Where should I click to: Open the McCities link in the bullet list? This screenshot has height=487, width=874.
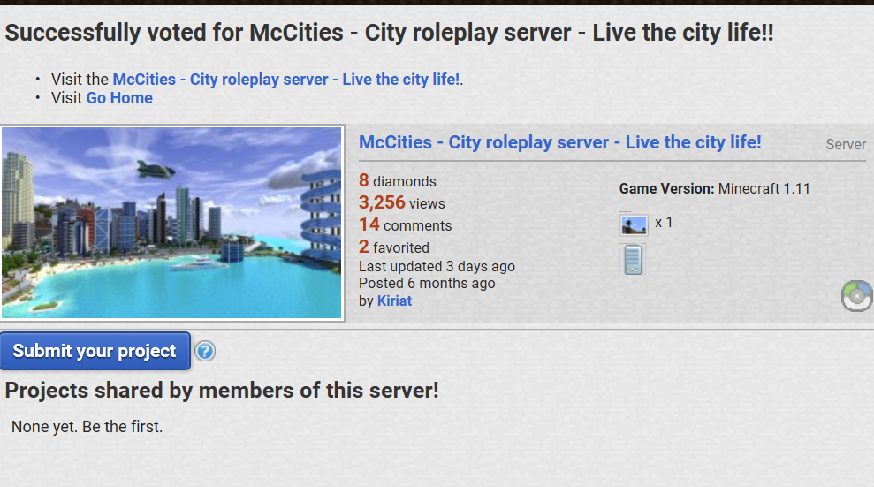pos(286,80)
